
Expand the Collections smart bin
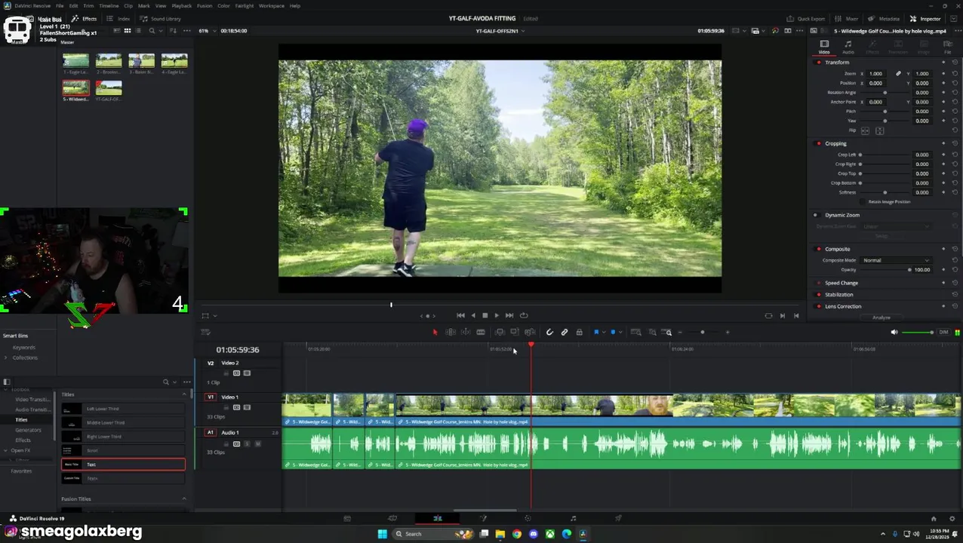(6, 357)
